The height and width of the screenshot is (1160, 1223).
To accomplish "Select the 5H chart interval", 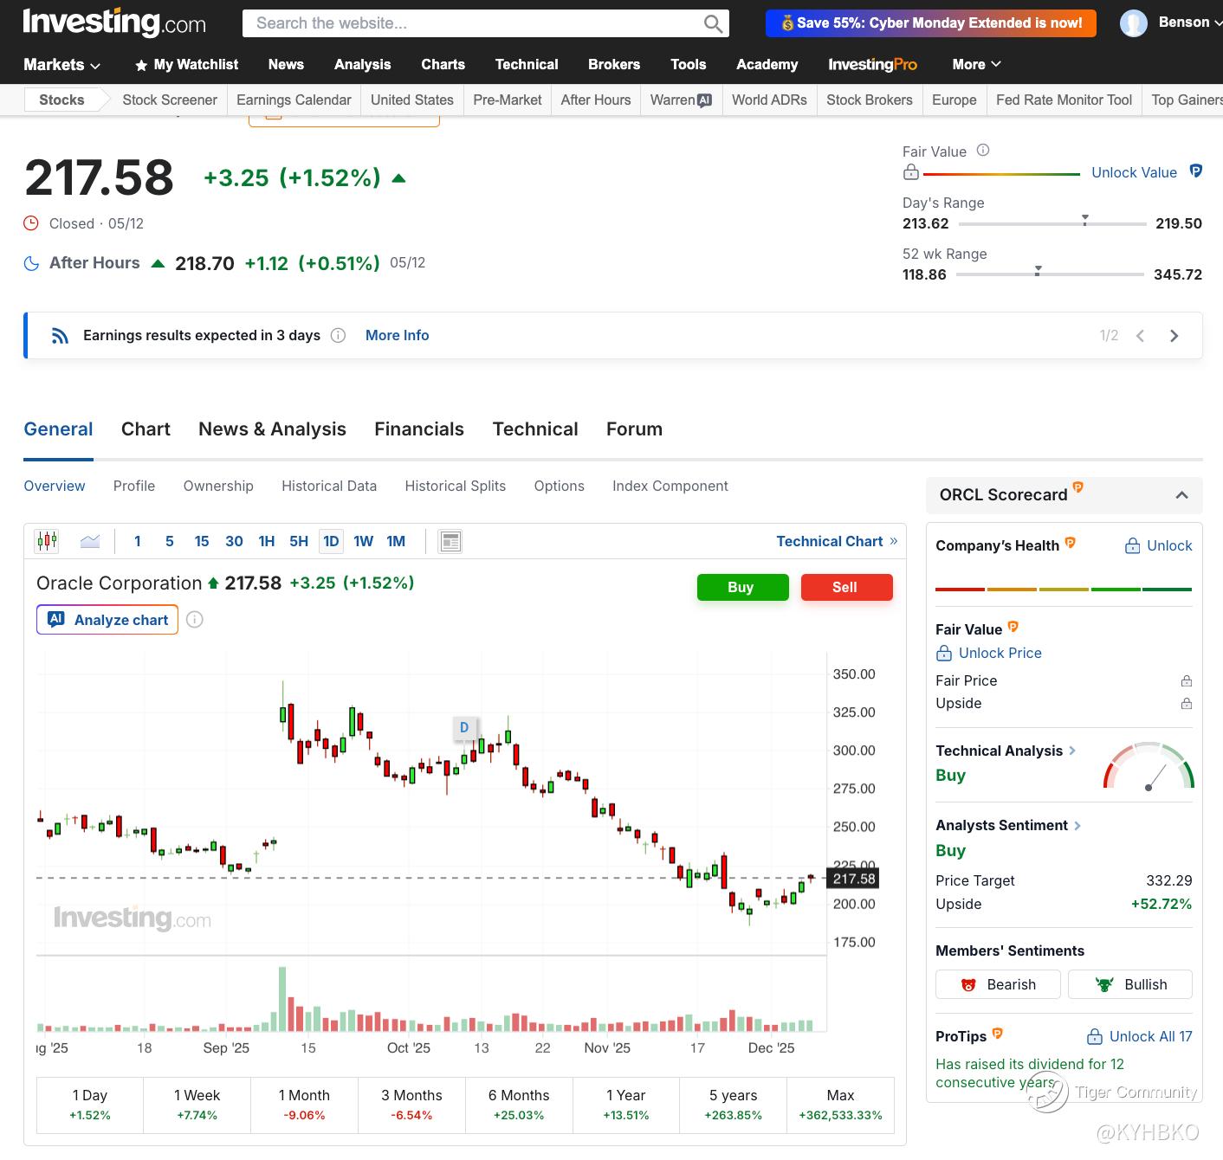I will (299, 541).
